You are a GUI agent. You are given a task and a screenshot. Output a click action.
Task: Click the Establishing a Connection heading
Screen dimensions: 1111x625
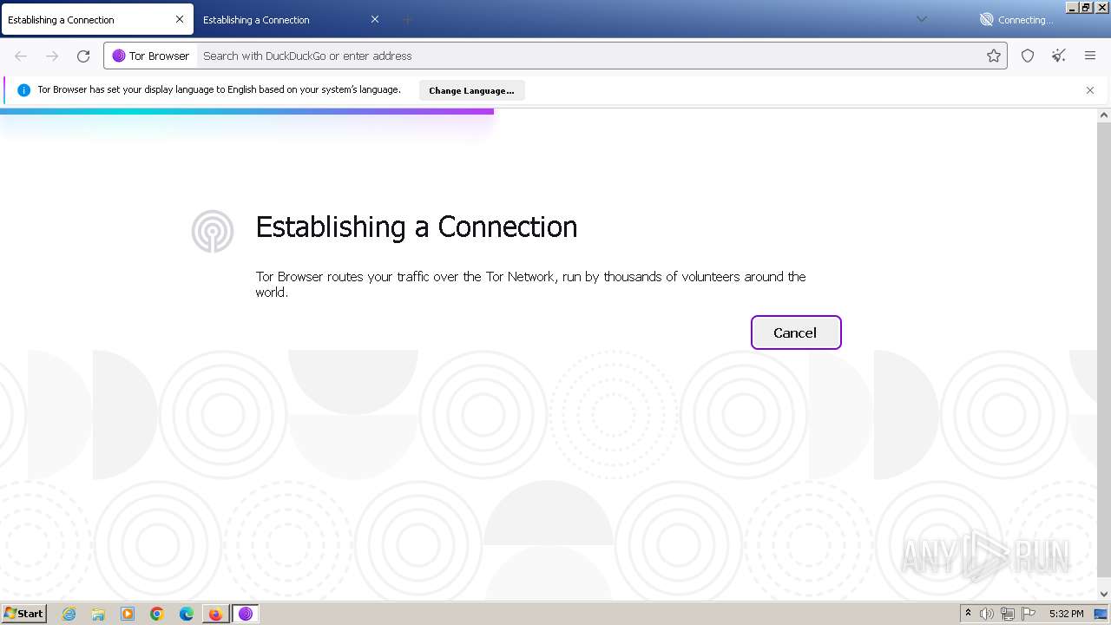416,227
